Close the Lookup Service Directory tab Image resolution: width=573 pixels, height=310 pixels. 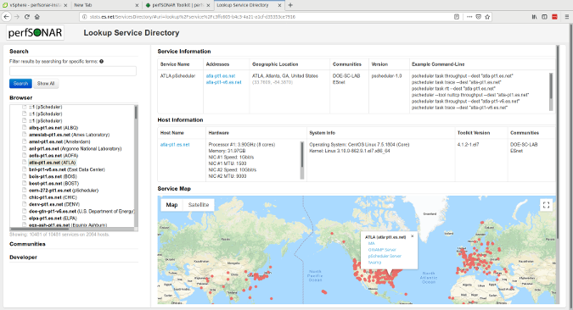(x=279, y=5)
